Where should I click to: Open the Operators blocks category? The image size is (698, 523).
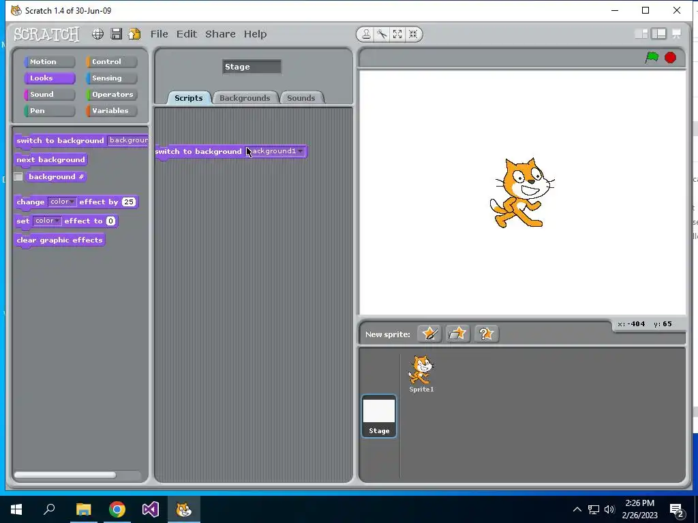pyautogui.click(x=111, y=94)
